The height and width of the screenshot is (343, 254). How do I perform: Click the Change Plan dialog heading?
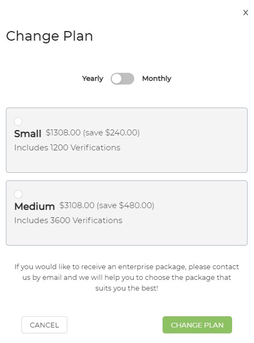(49, 36)
